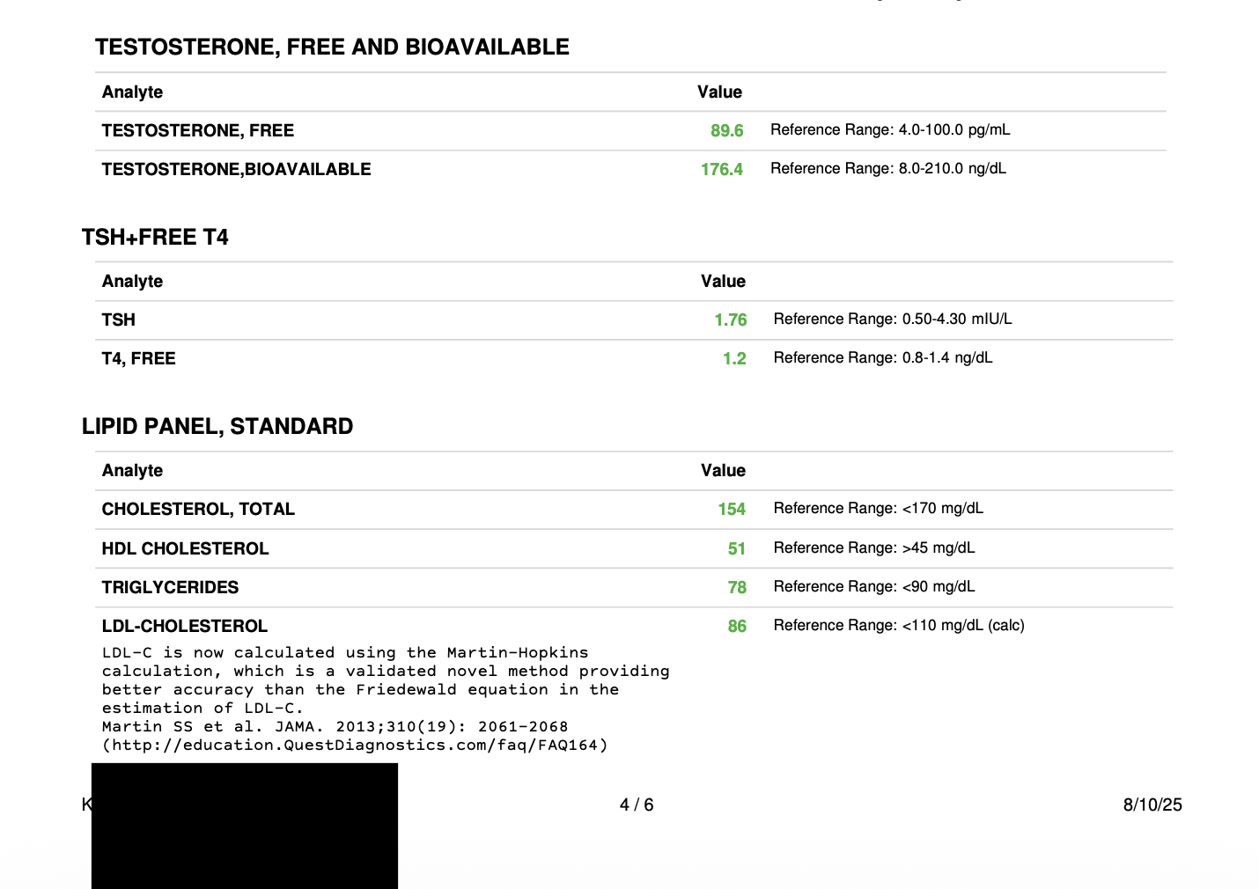Image resolution: width=1259 pixels, height=889 pixels.
Task: Select the free T4 value 1.2
Action: [734, 358]
